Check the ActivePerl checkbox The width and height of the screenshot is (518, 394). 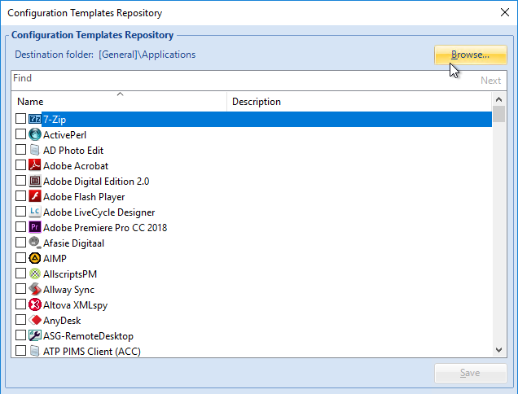[20, 134]
